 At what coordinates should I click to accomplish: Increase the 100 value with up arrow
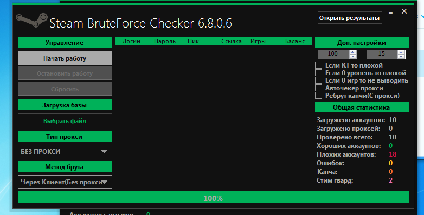pyautogui.click(x=352, y=52)
